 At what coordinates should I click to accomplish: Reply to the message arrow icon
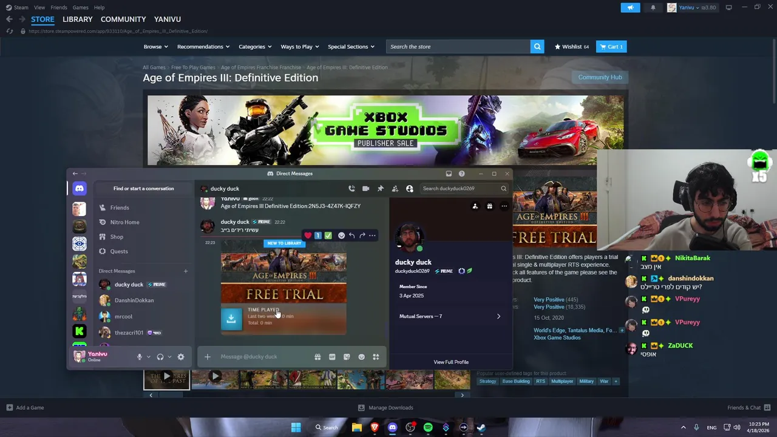pos(351,235)
